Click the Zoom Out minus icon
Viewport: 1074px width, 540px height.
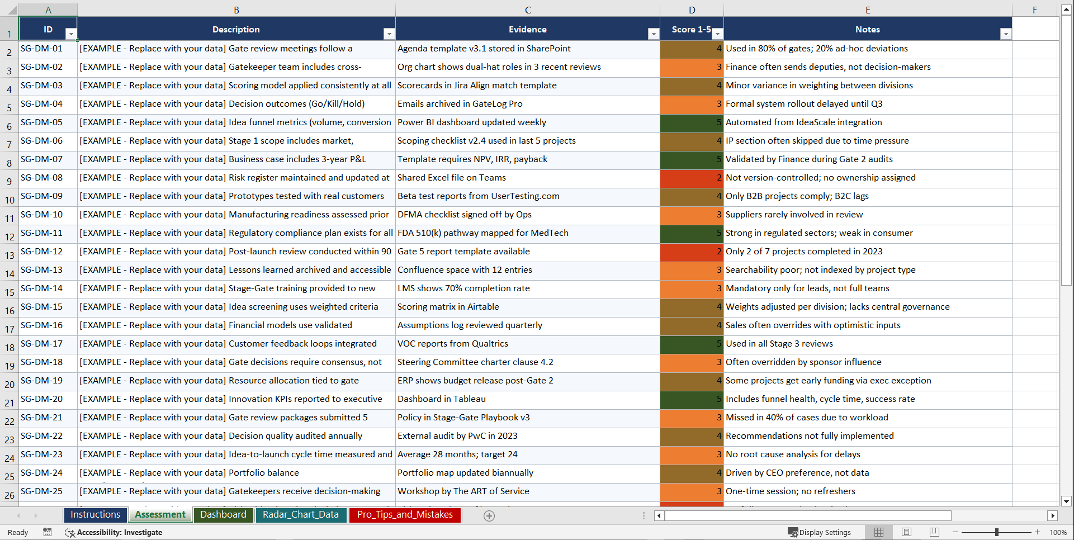(955, 532)
